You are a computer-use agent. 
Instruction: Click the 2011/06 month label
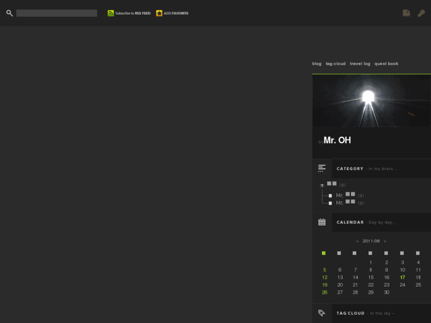coord(371,241)
